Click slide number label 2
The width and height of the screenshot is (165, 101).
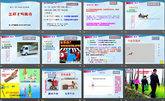click(80, 32)
